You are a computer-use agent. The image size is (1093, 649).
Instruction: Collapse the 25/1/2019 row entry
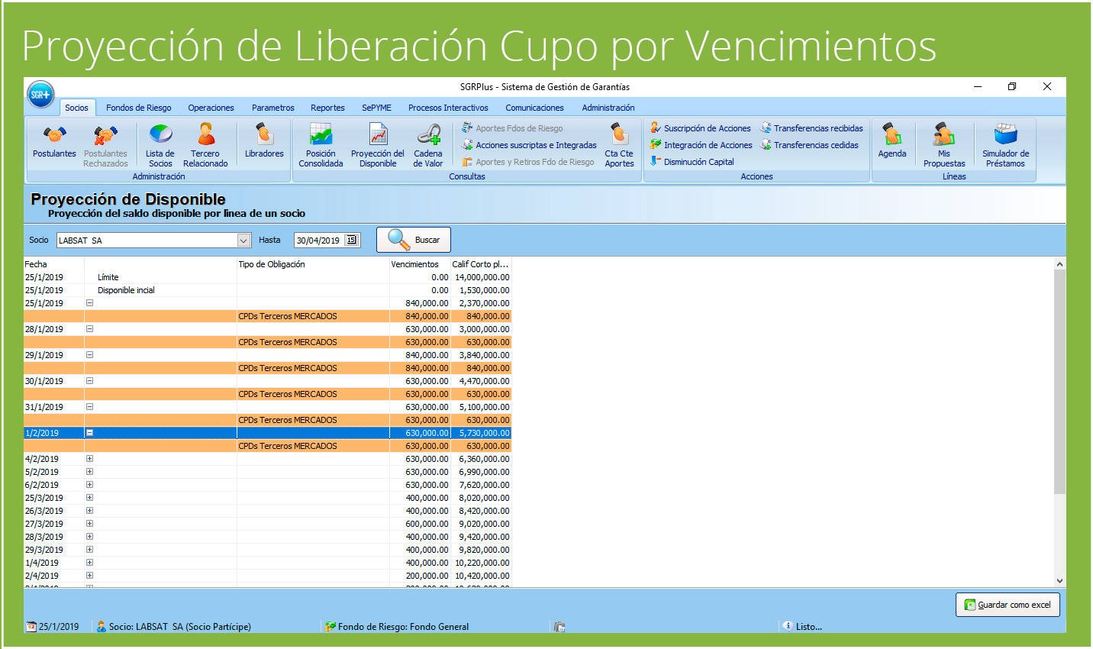coord(89,302)
